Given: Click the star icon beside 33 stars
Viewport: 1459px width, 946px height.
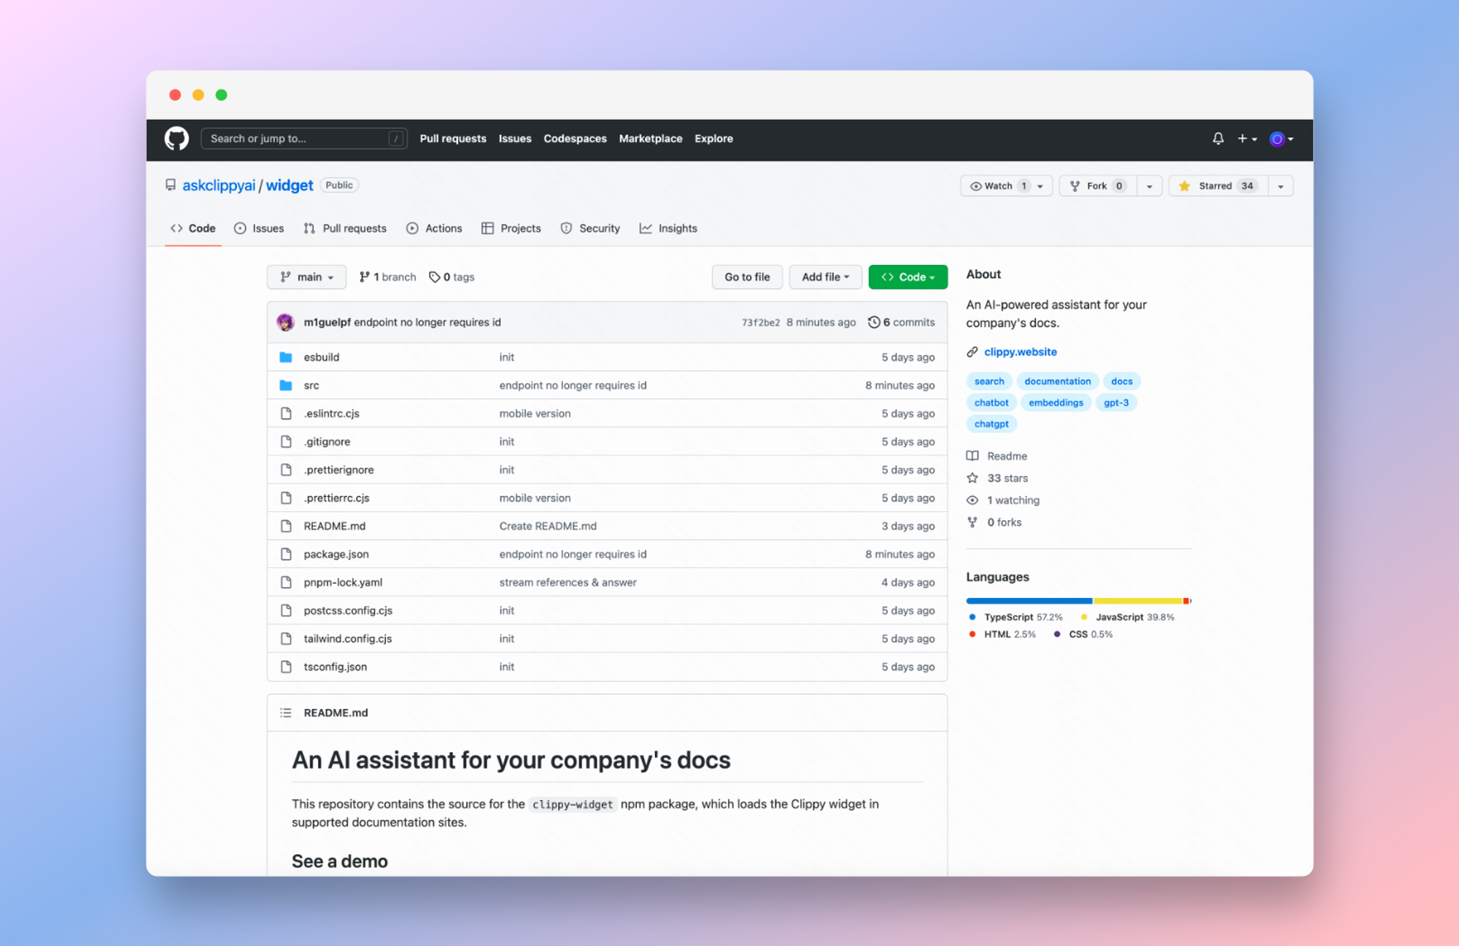Looking at the screenshot, I should click(x=972, y=478).
